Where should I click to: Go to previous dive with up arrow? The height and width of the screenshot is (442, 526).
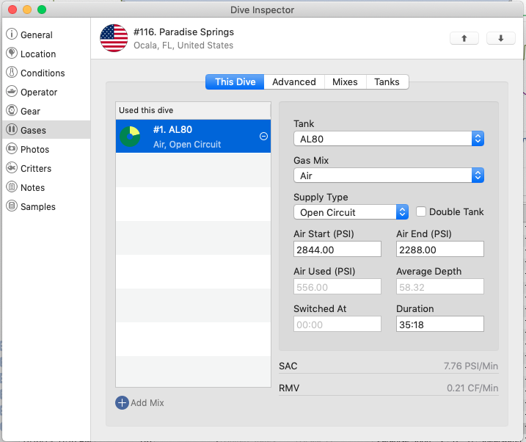464,39
